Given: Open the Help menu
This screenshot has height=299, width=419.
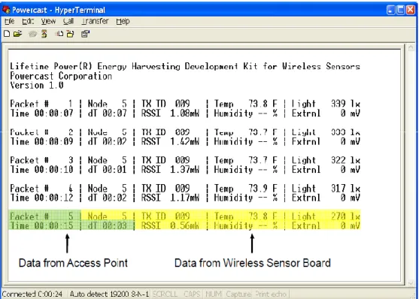Looking at the screenshot, I should 123,21.
